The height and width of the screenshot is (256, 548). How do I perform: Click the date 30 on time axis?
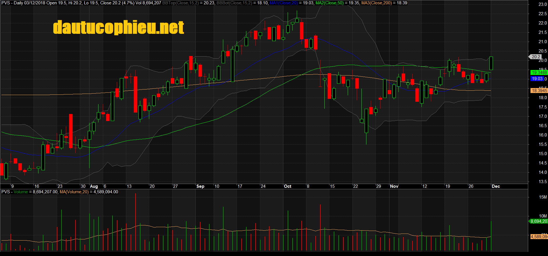[83, 186]
